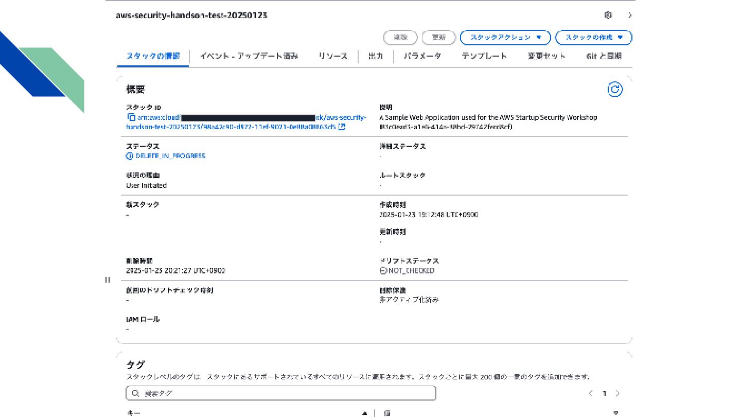This screenshot has width=741, height=417.
Task: Open the リソース tab
Action: click(x=333, y=56)
